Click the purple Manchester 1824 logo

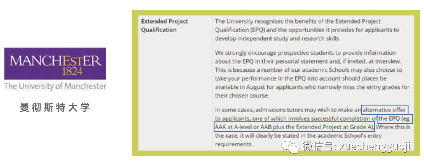55,64
